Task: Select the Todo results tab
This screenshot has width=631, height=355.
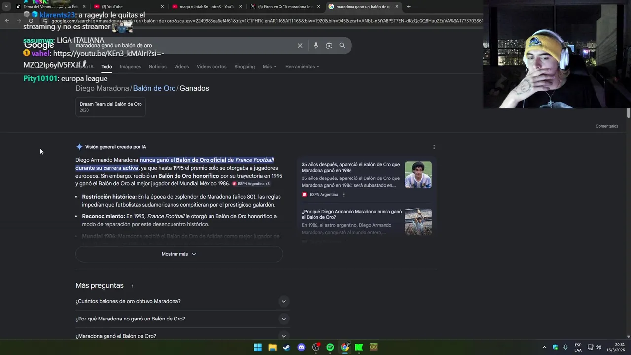Action: pyautogui.click(x=106, y=67)
